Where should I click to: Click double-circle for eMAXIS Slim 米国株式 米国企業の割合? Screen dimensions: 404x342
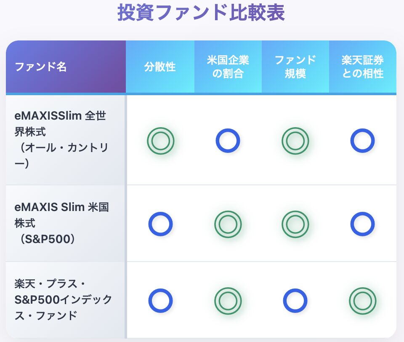click(x=228, y=224)
